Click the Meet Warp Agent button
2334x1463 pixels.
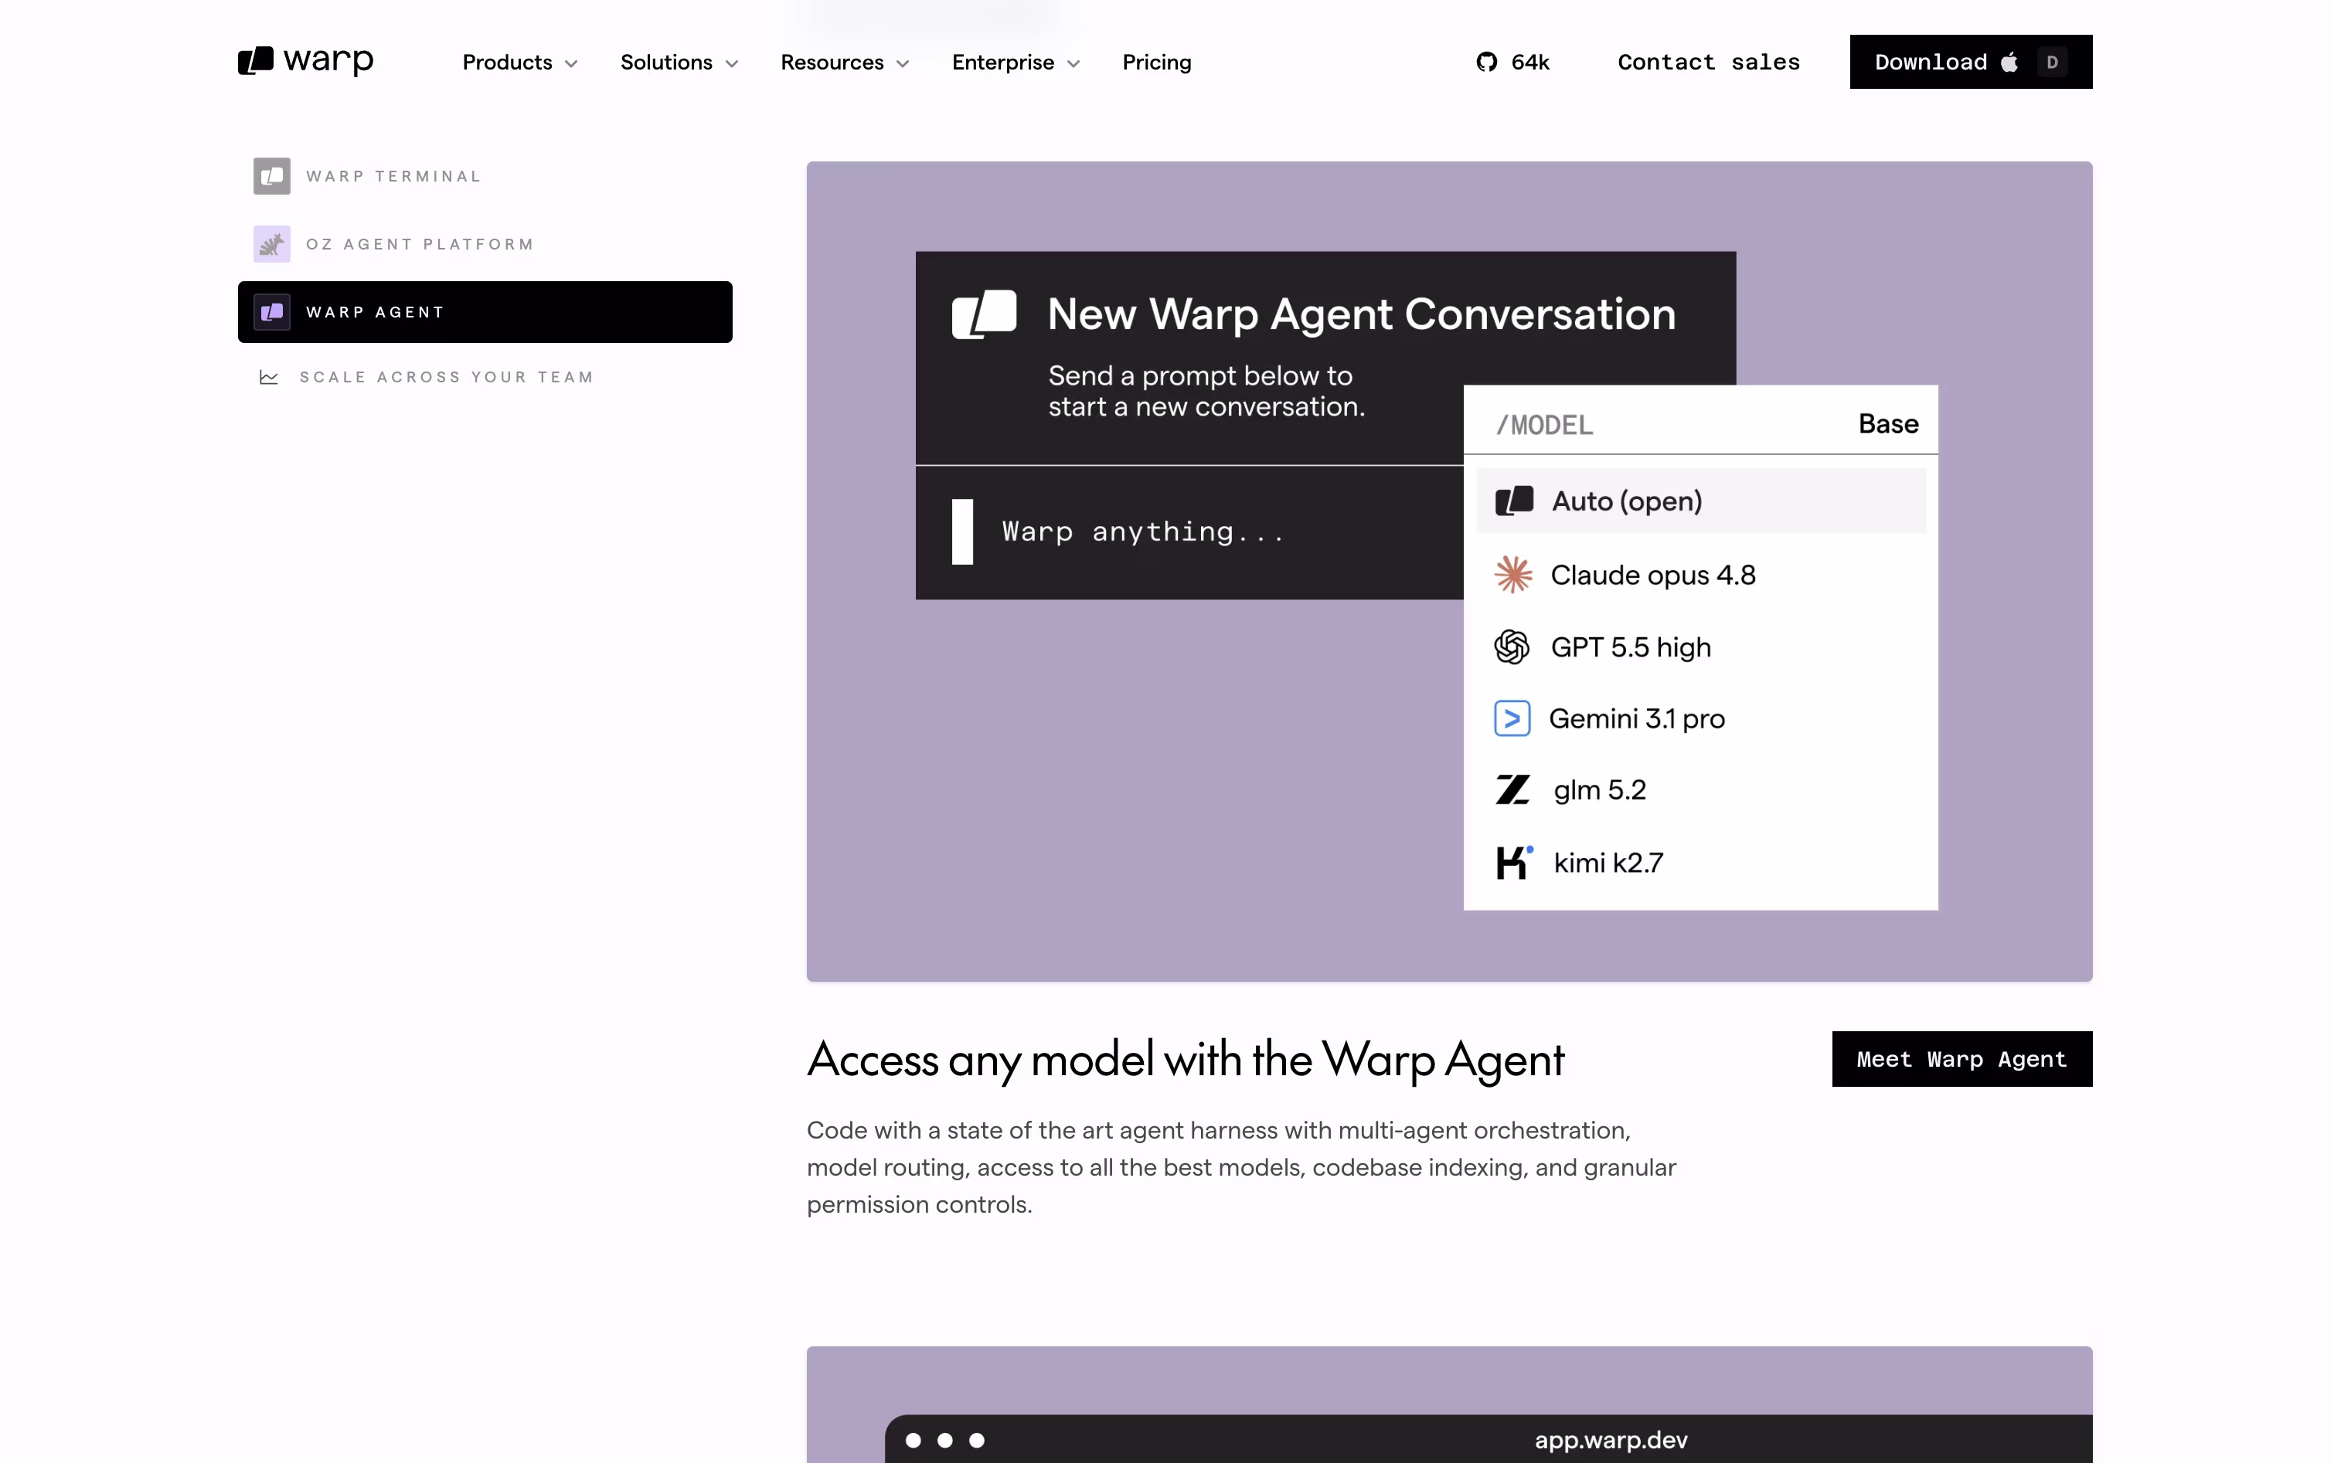1962,1058
